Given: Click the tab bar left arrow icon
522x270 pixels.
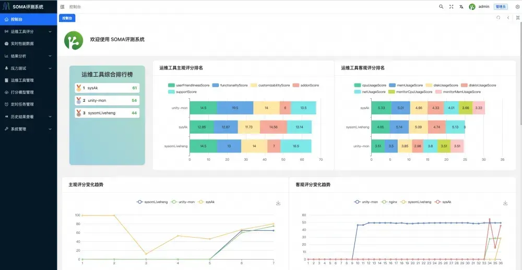Looking at the screenshot, I should (x=508, y=18).
